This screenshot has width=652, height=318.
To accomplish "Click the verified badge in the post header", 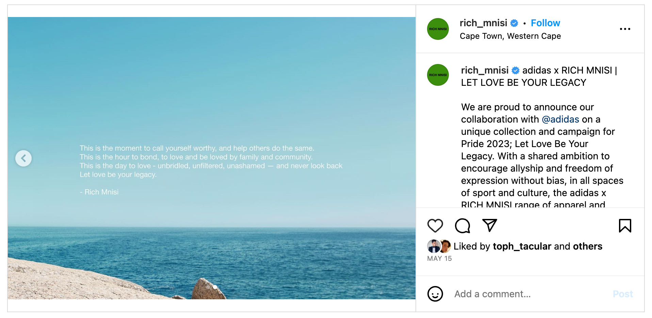I will 514,23.
